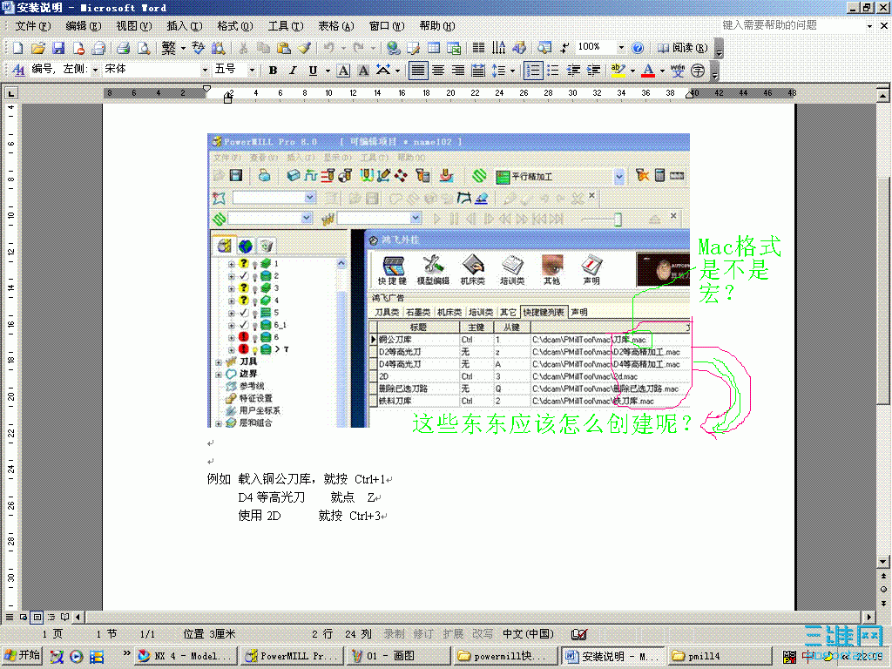Screen dimensions: 892x669
Task: Toggle justified text alignment
Action: [x=417, y=71]
